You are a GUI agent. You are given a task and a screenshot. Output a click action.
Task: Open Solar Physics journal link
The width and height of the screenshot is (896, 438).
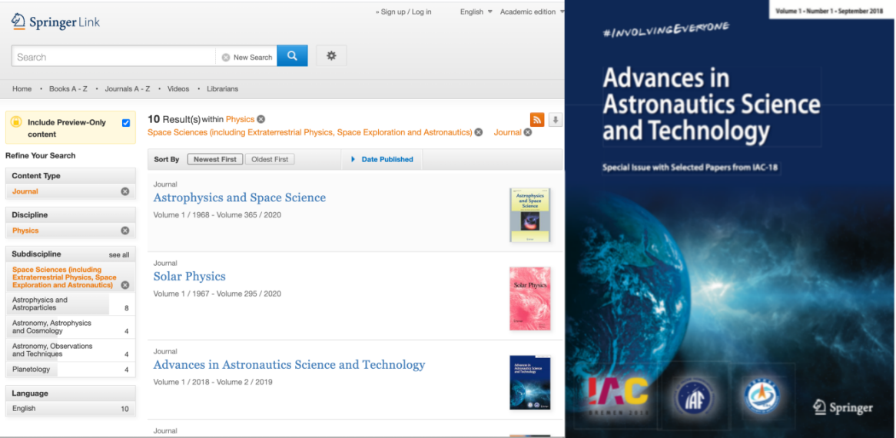point(189,277)
